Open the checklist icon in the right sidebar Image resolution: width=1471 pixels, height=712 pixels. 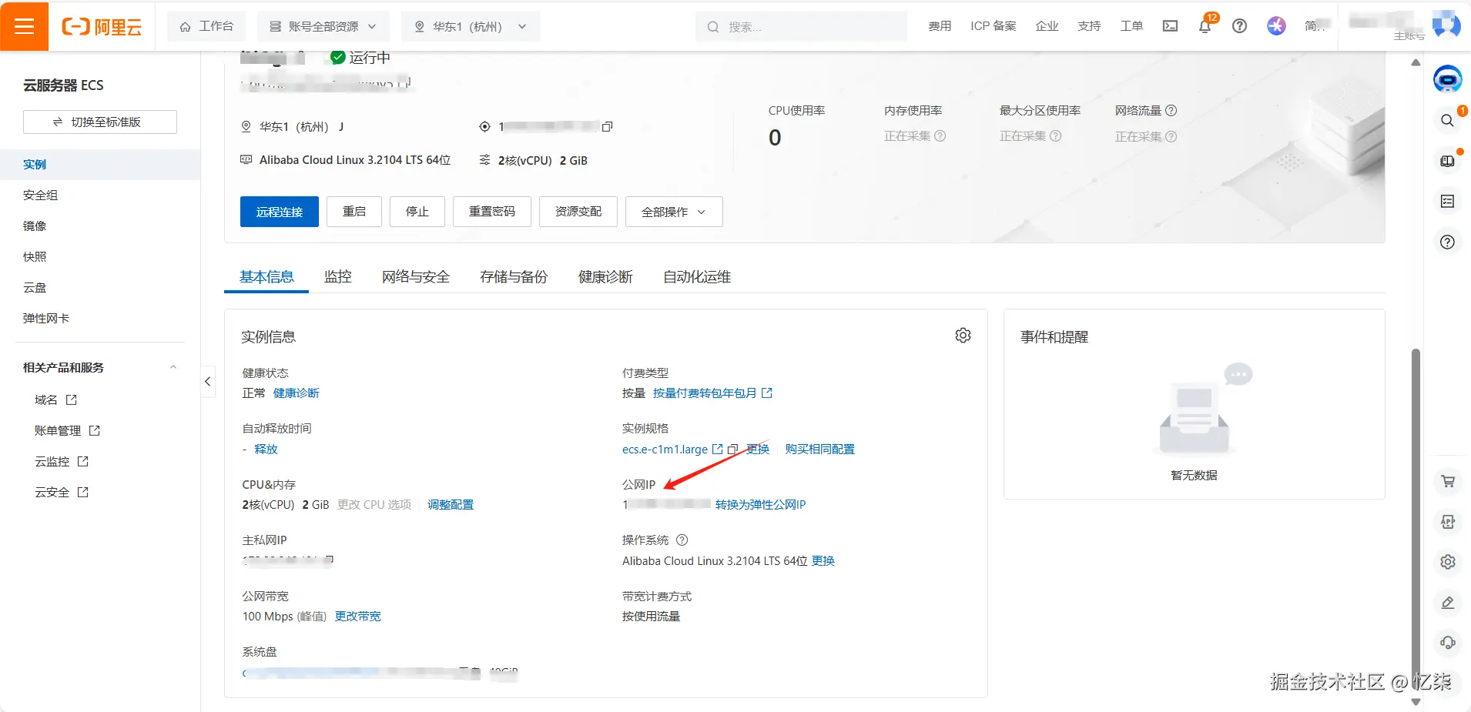point(1448,202)
